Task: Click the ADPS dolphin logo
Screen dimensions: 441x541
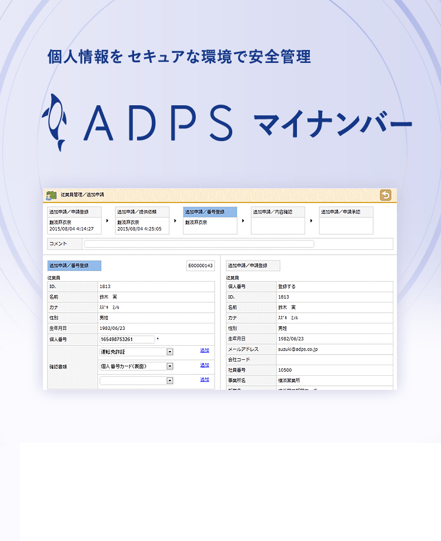Action: pyautogui.click(x=54, y=122)
